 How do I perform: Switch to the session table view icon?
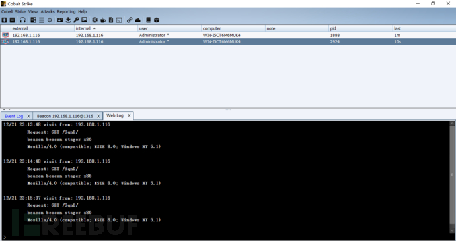coord(42,20)
